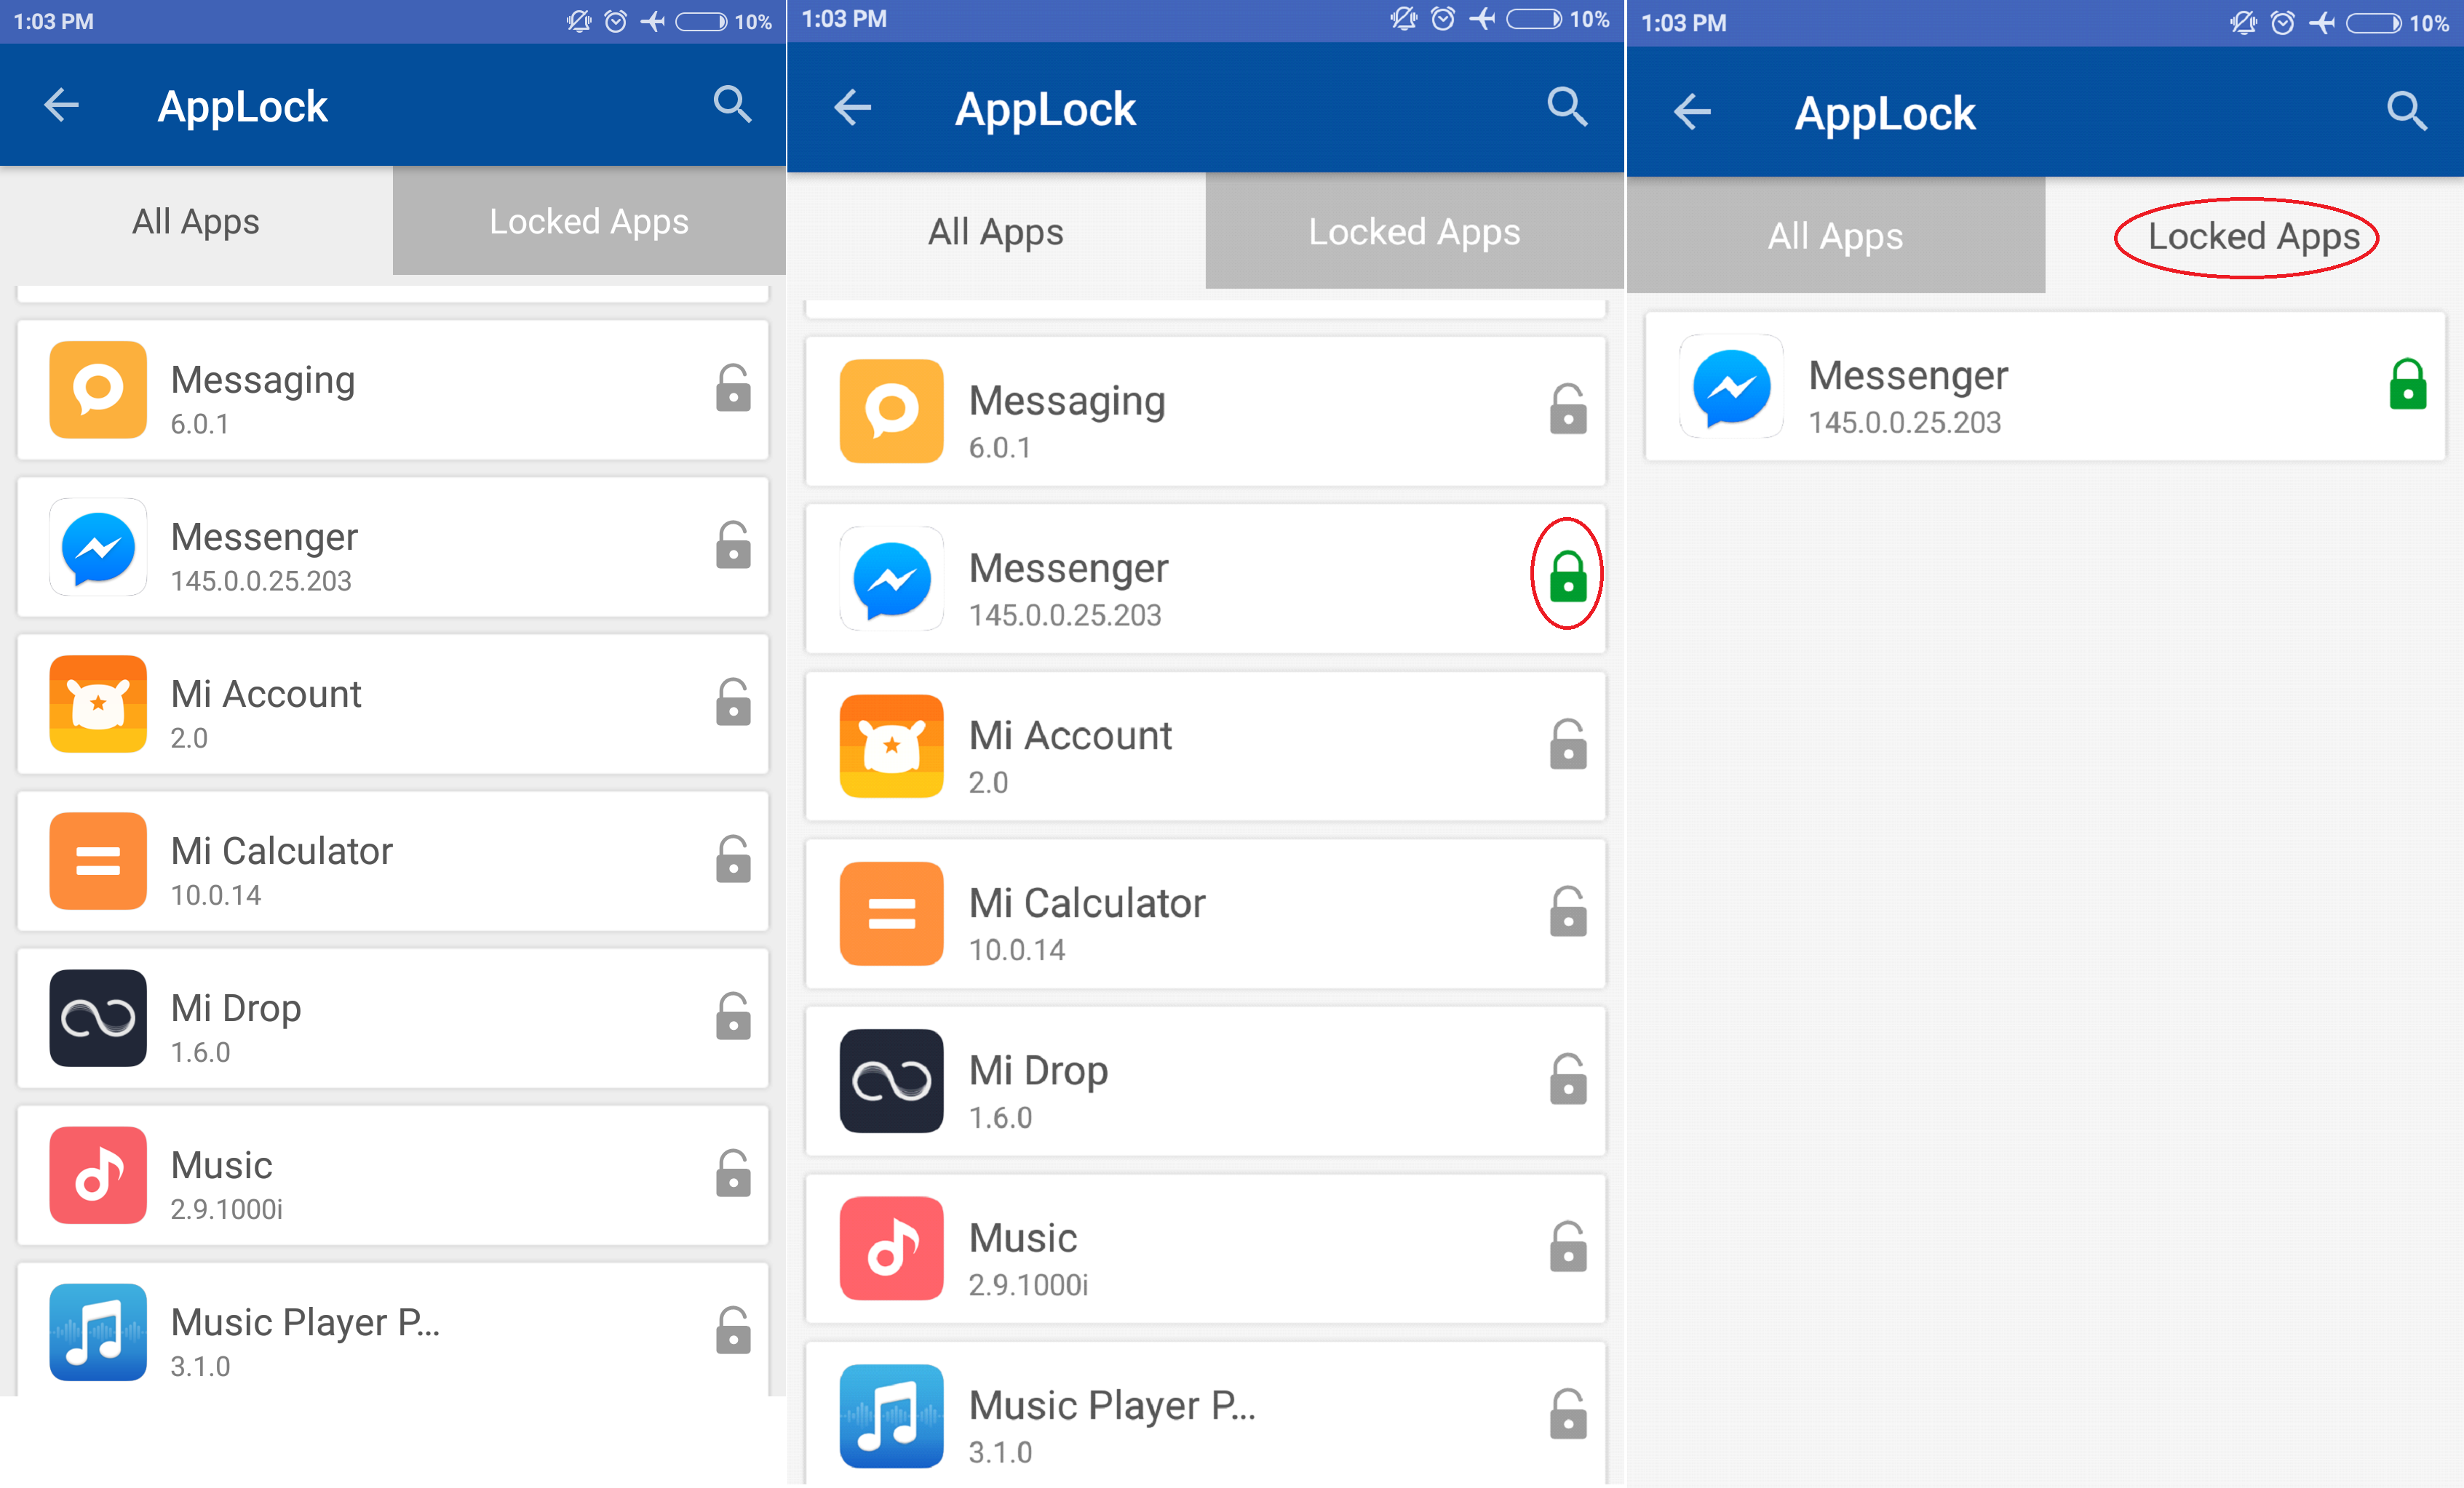This screenshot has height=1488, width=2464.
Task: Tap muted notification bell in left status bar
Action: (578, 21)
